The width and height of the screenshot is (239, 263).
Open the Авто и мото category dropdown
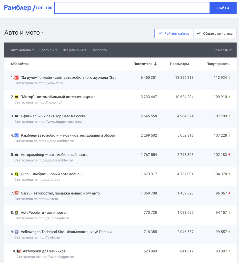tap(24, 33)
